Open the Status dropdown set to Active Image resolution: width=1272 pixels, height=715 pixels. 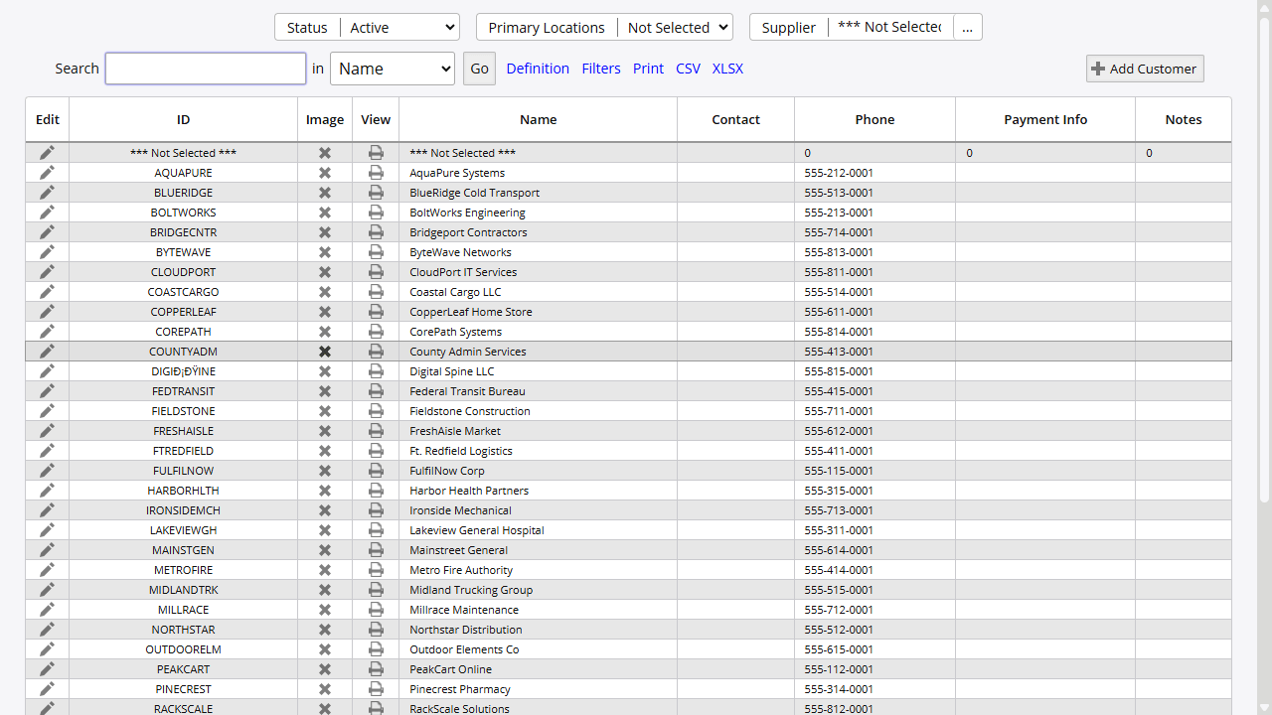(x=399, y=28)
